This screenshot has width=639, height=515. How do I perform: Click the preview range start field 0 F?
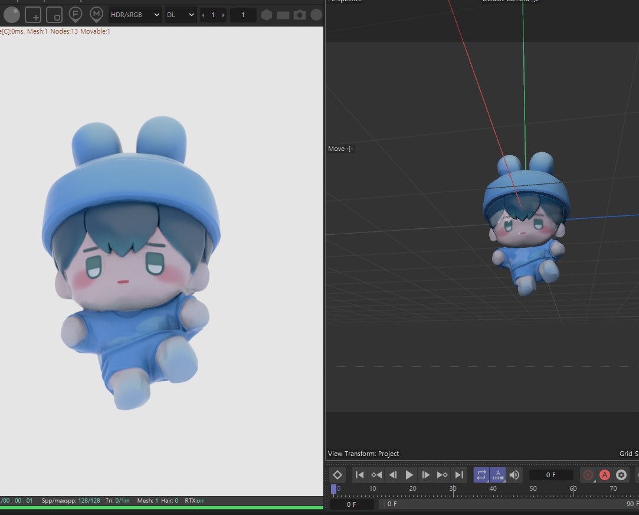pyautogui.click(x=351, y=504)
